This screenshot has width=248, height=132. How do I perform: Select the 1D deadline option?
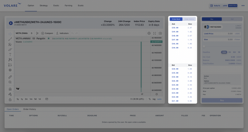239,52
